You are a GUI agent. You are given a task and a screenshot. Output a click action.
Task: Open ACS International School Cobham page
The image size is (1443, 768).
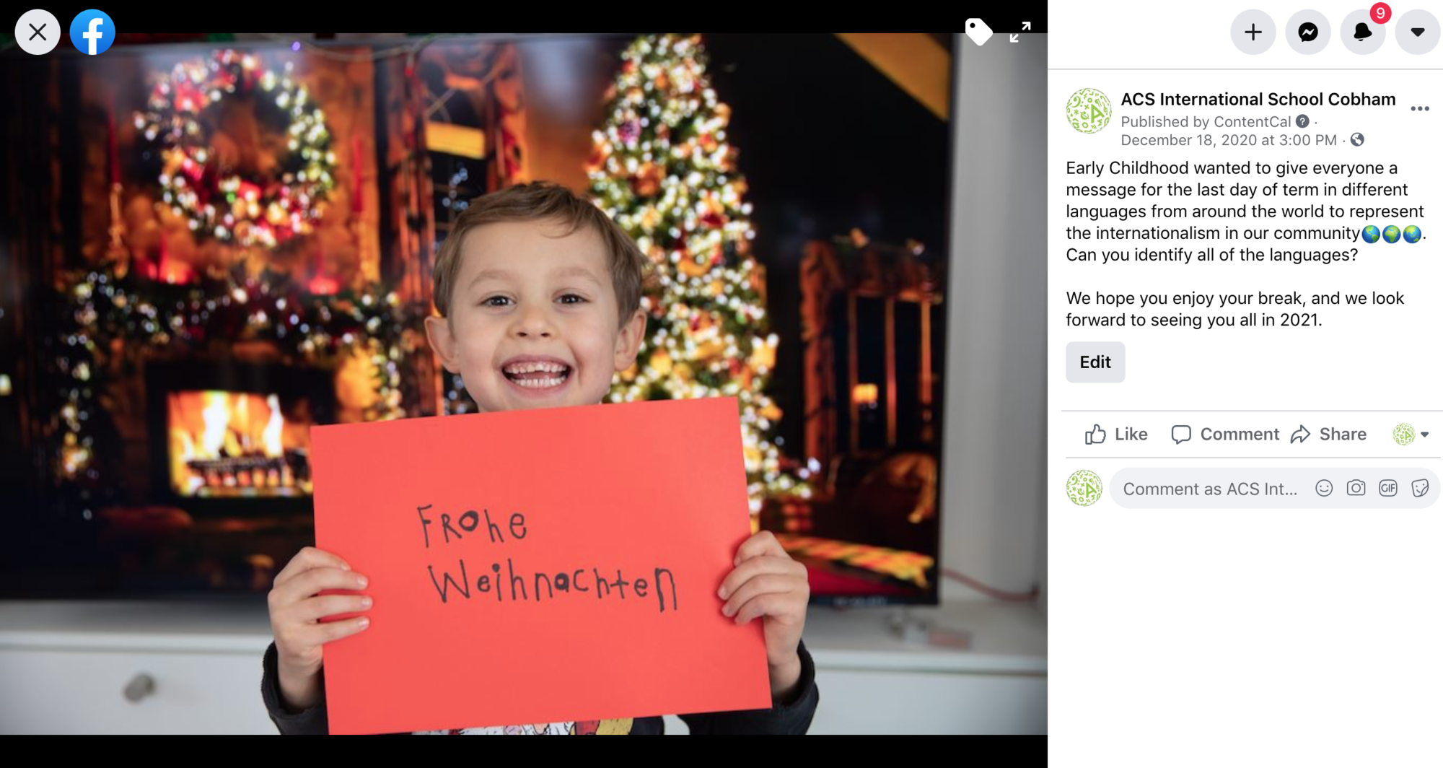pos(1258,99)
